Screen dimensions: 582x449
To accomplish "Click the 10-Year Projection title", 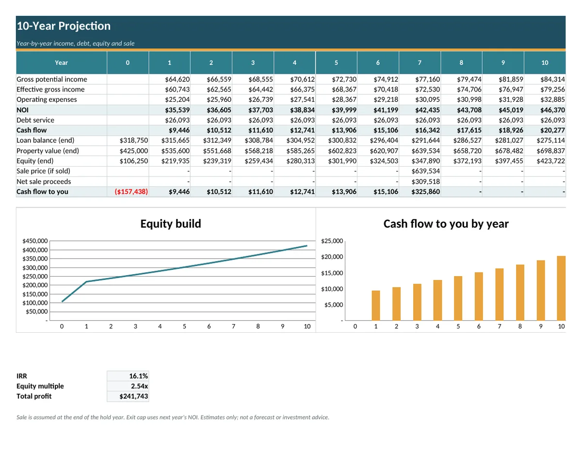I will [64, 26].
